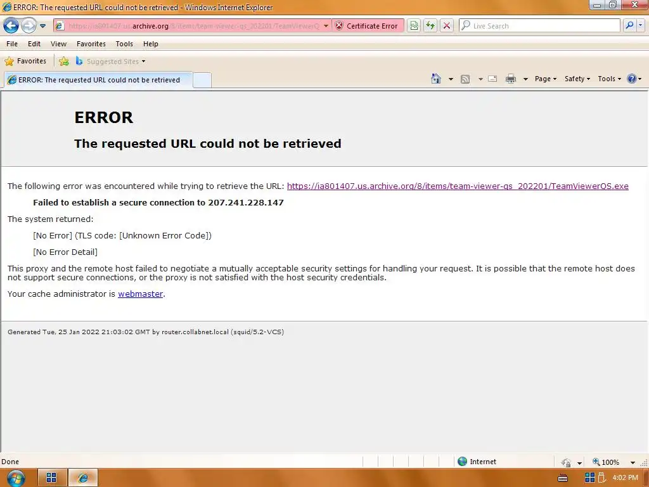Open window switcher taskbar button

(52, 478)
